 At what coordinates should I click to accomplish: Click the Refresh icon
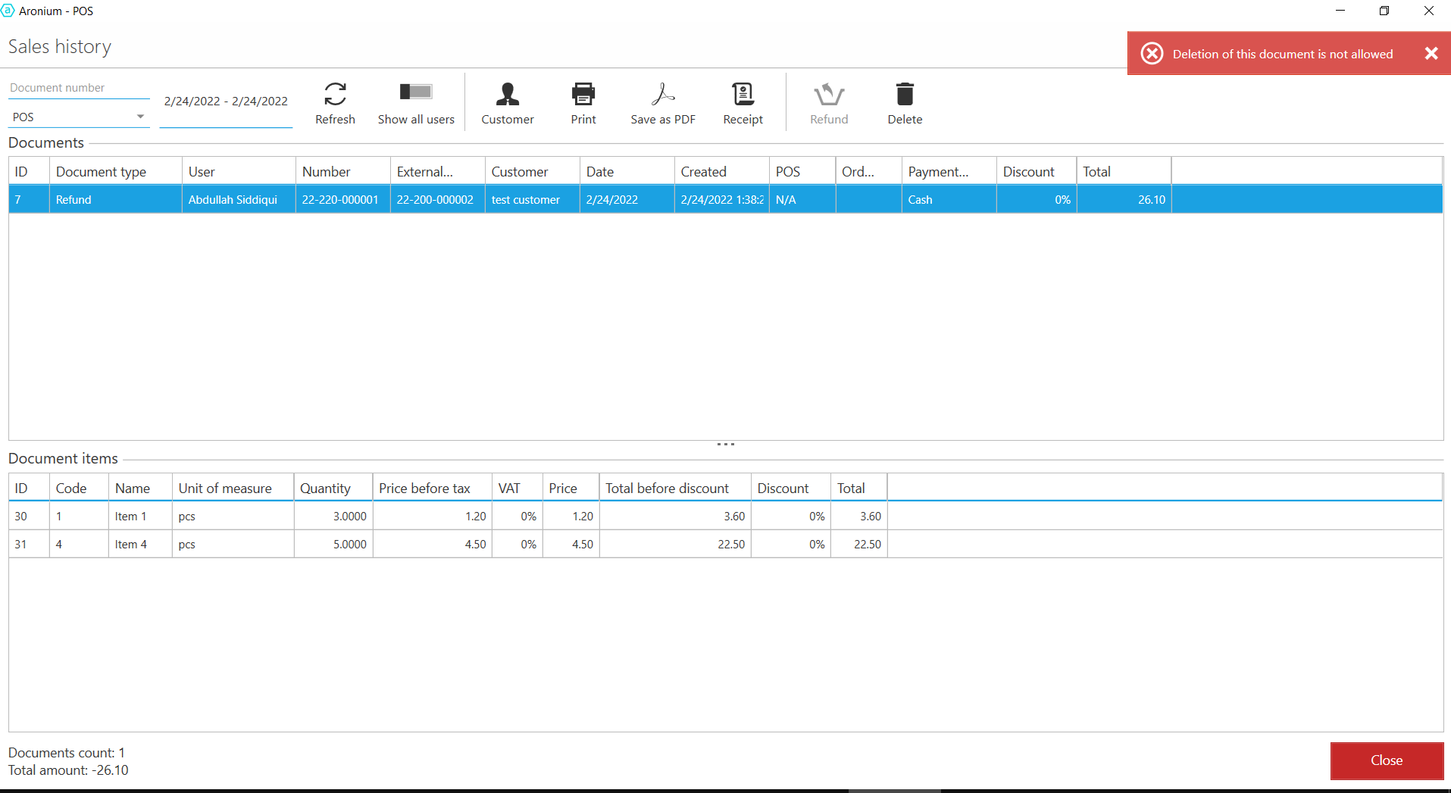click(335, 95)
